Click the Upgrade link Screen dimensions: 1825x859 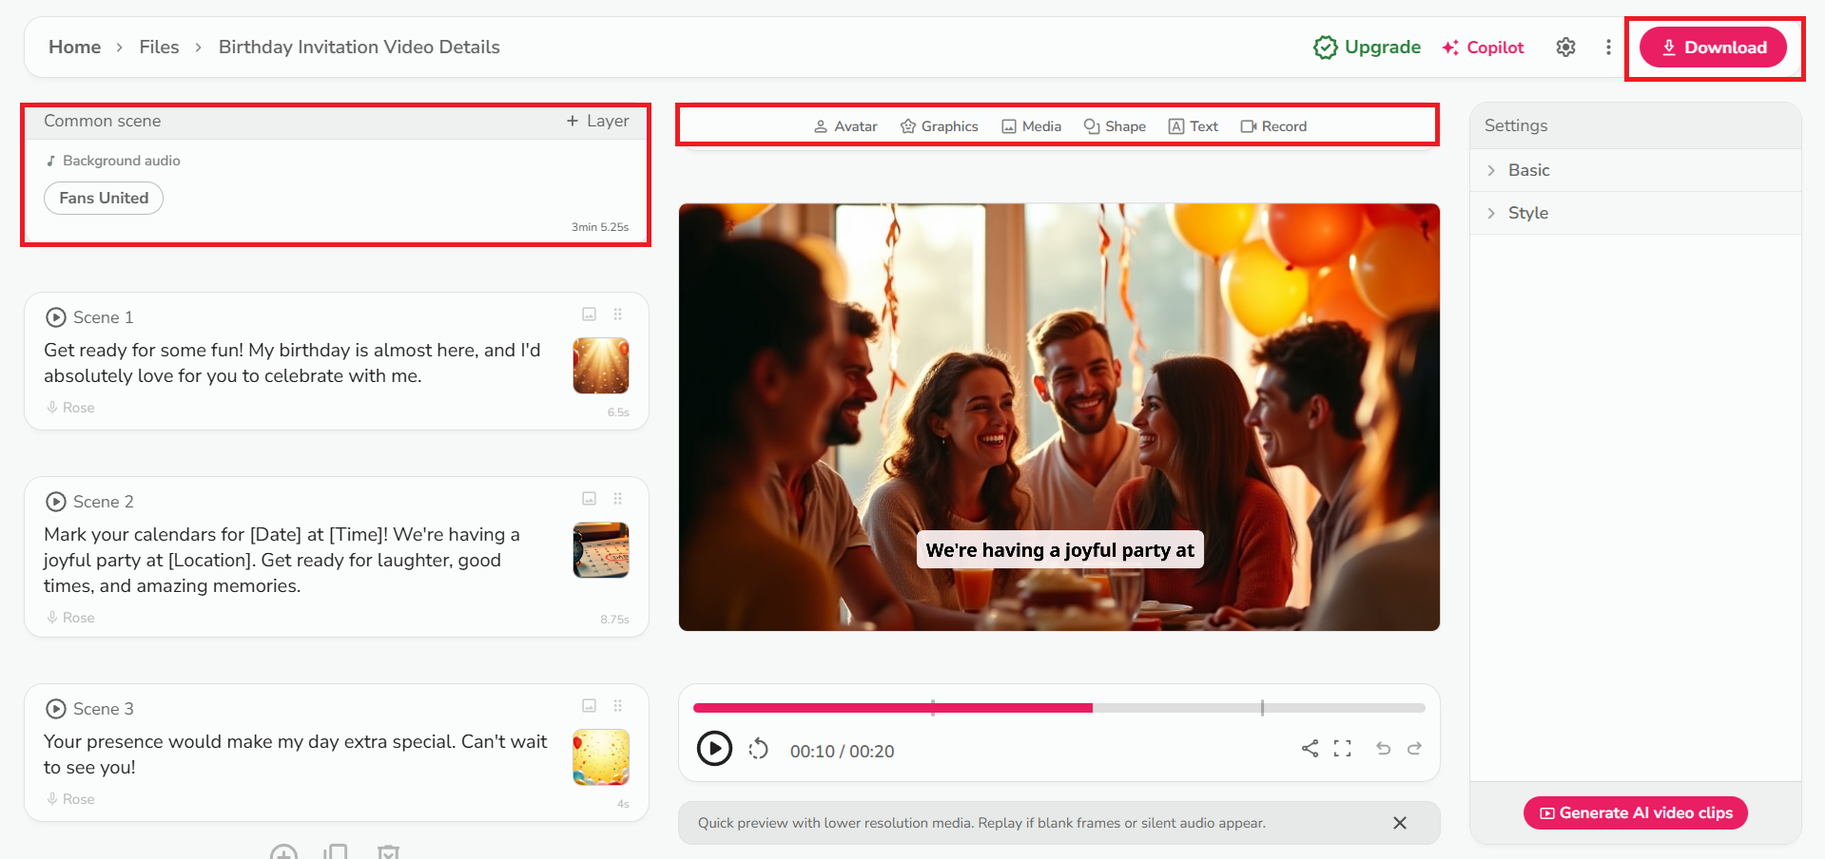coord(1368,48)
